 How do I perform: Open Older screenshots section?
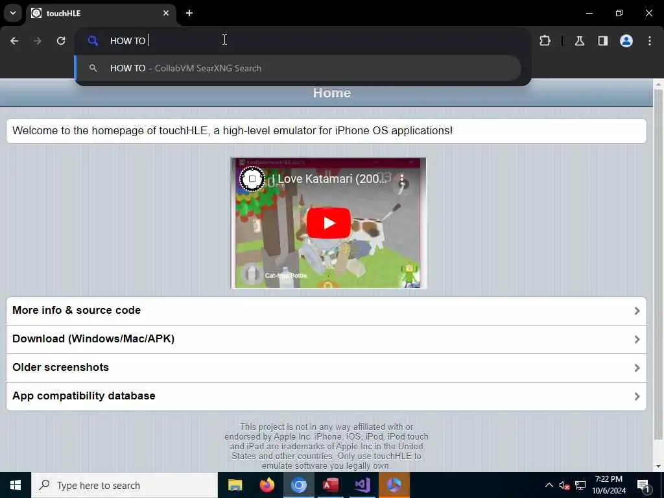pyautogui.click(x=326, y=368)
